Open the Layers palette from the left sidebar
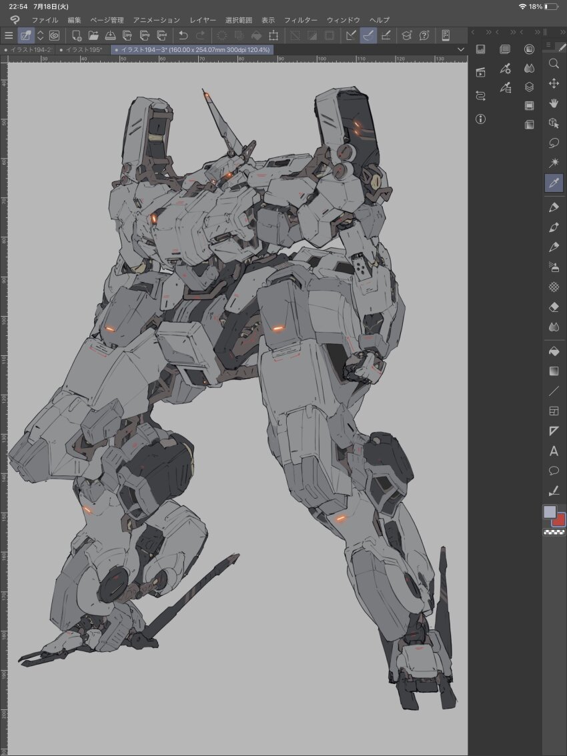This screenshot has height=756, width=567. 529,87
